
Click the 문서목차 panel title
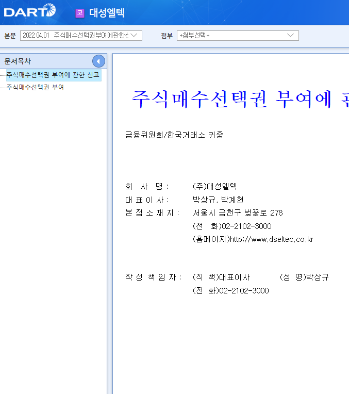[18, 61]
